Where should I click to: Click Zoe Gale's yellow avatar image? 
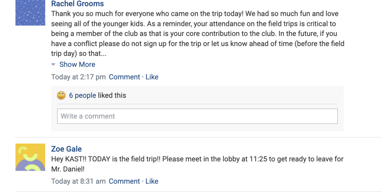[30, 157]
